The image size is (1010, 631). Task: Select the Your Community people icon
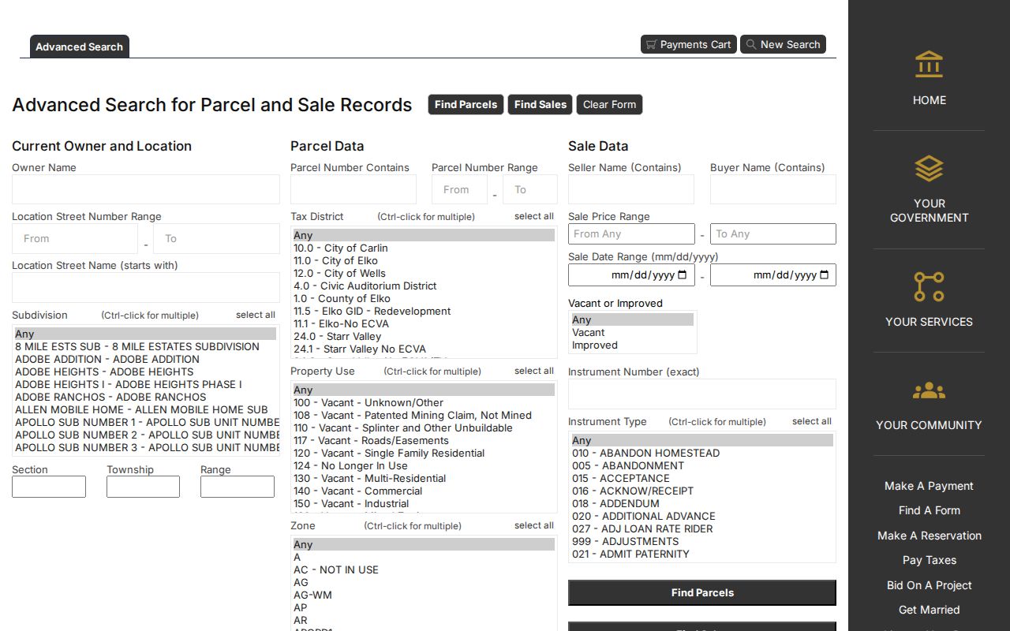(x=929, y=390)
